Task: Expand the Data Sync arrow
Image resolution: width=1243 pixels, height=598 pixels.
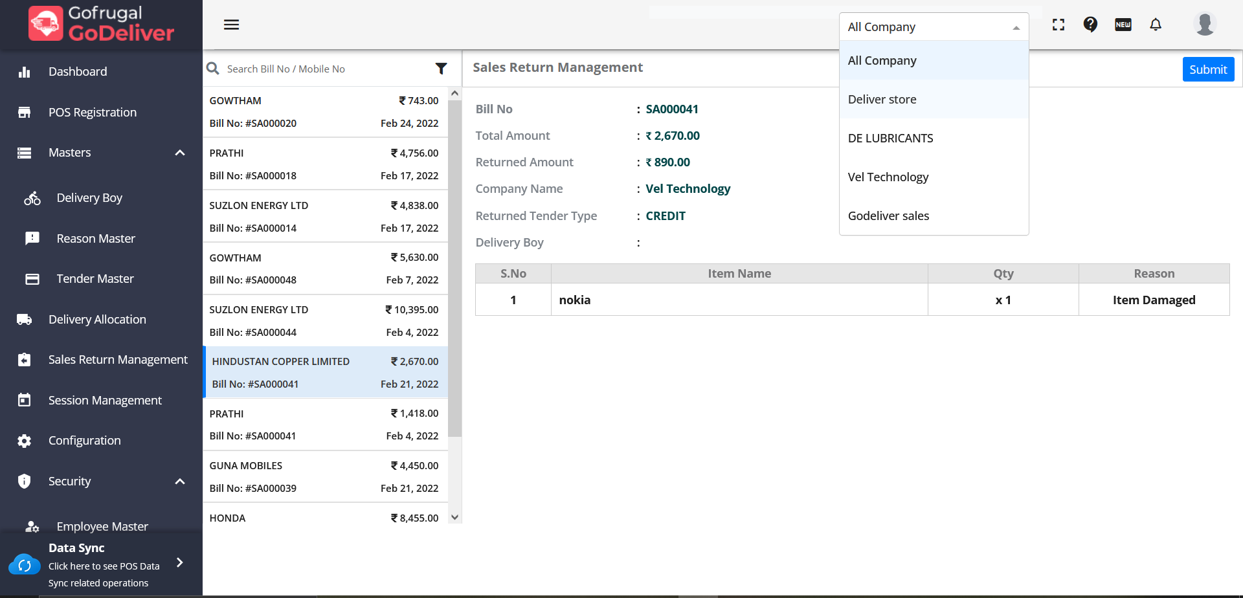Action: click(x=180, y=563)
